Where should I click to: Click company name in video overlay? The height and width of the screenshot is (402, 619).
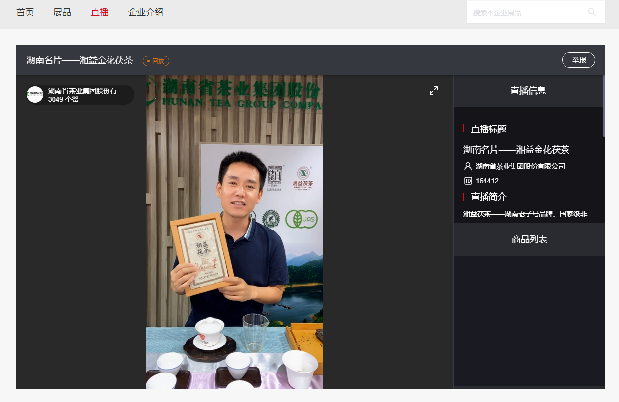[x=85, y=91]
